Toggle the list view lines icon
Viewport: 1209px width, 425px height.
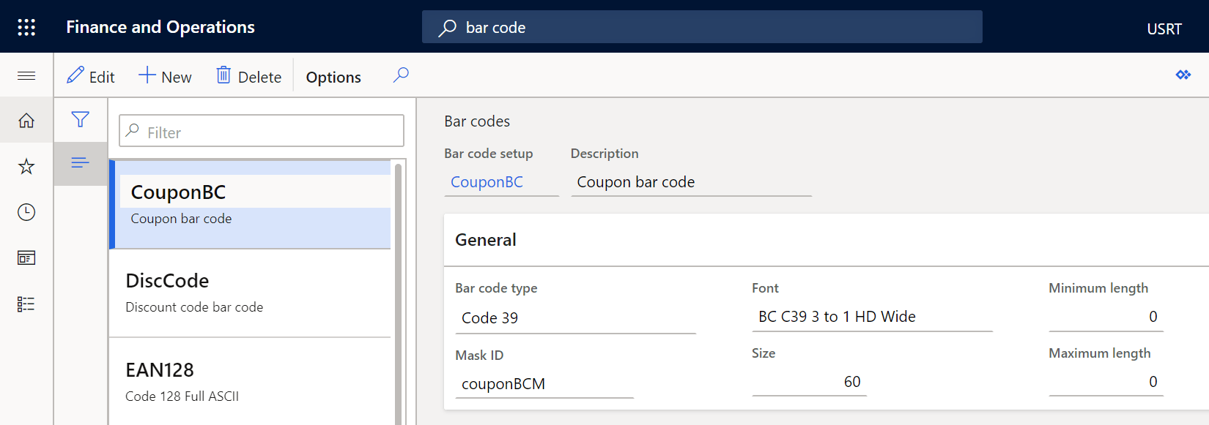(x=81, y=163)
